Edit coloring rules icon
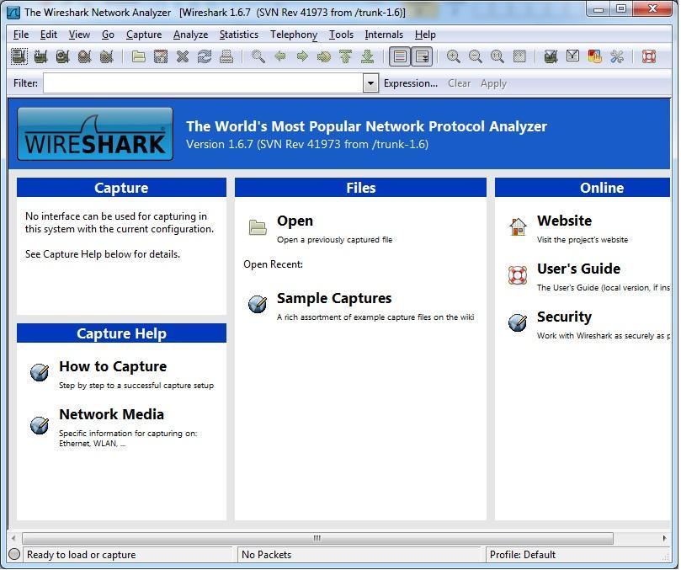681x570 pixels. [594, 56]
